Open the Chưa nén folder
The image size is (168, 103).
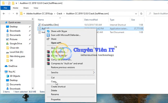pyautogui.click(x=14, y=48)
